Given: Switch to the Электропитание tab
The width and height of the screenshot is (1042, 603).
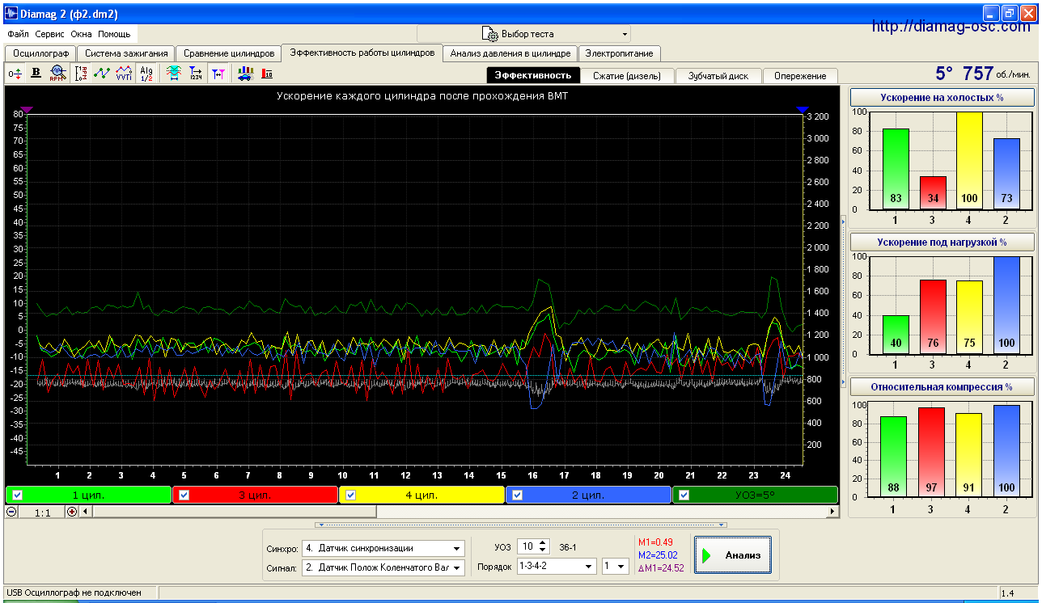Looking at the screenshot, I should [x=620, y=53].
